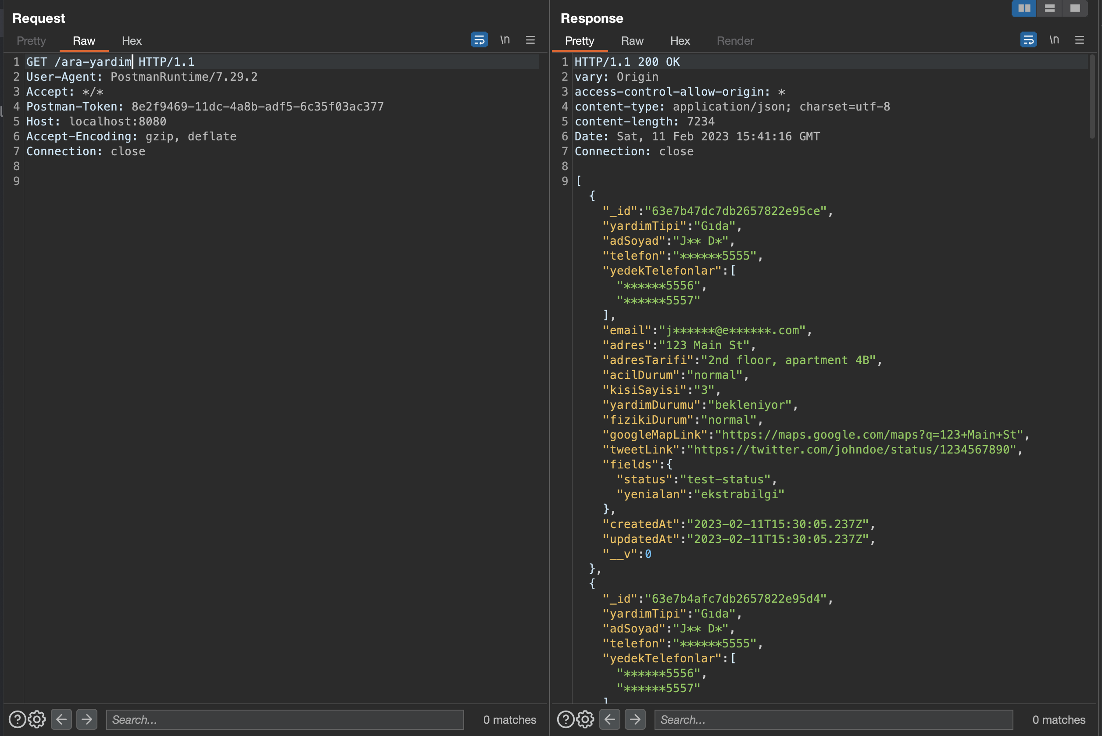Show newline characters in the Response editor
Image resolution: width=1102 pixels, height=736 pixels.
pos(1054,40)
